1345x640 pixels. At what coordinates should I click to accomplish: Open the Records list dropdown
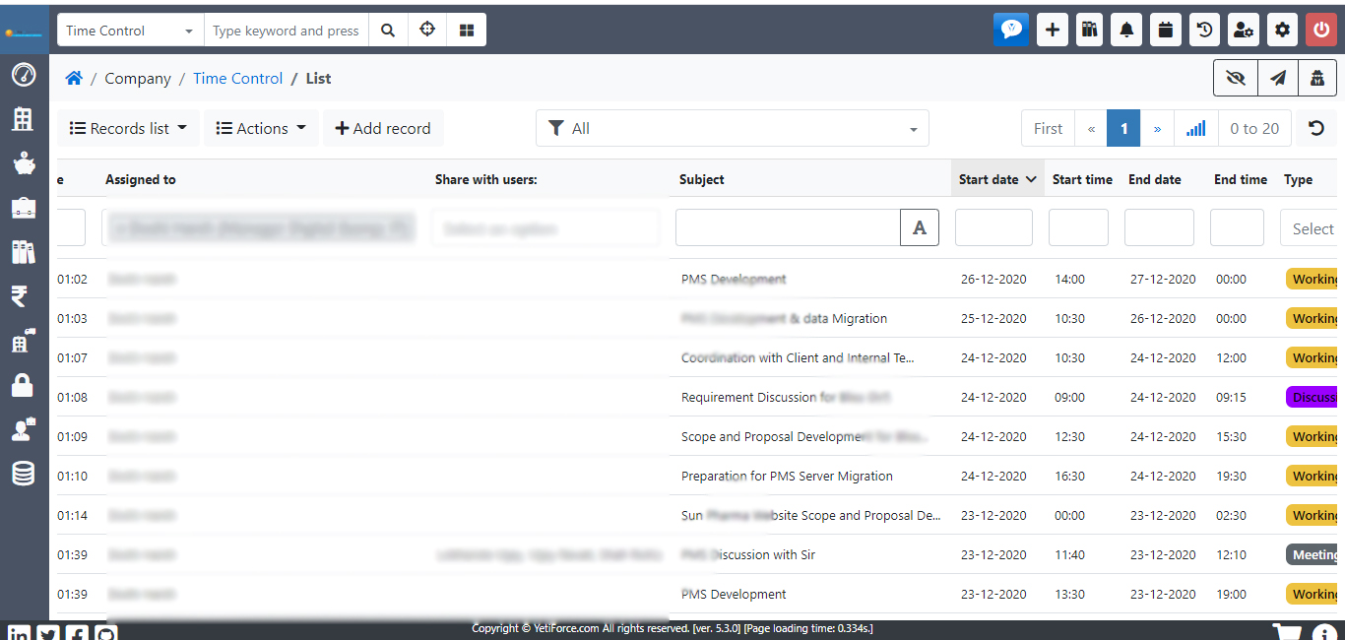click(128, 128)
